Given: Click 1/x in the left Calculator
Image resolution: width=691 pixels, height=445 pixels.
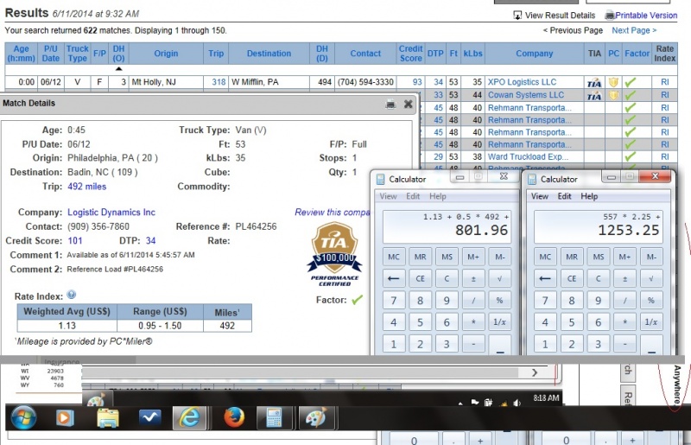Looking at the screenshot, I should (x=500, y=322).
